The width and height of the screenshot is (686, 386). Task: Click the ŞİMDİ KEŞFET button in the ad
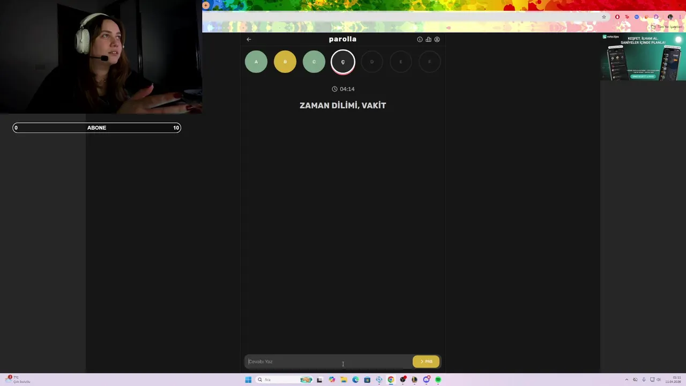click(x=643, y=76)
